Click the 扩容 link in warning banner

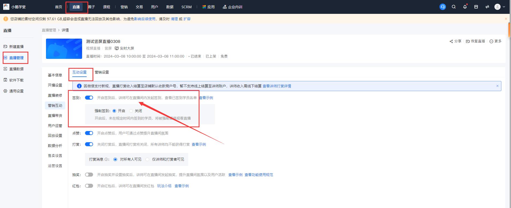click(187, 19)
